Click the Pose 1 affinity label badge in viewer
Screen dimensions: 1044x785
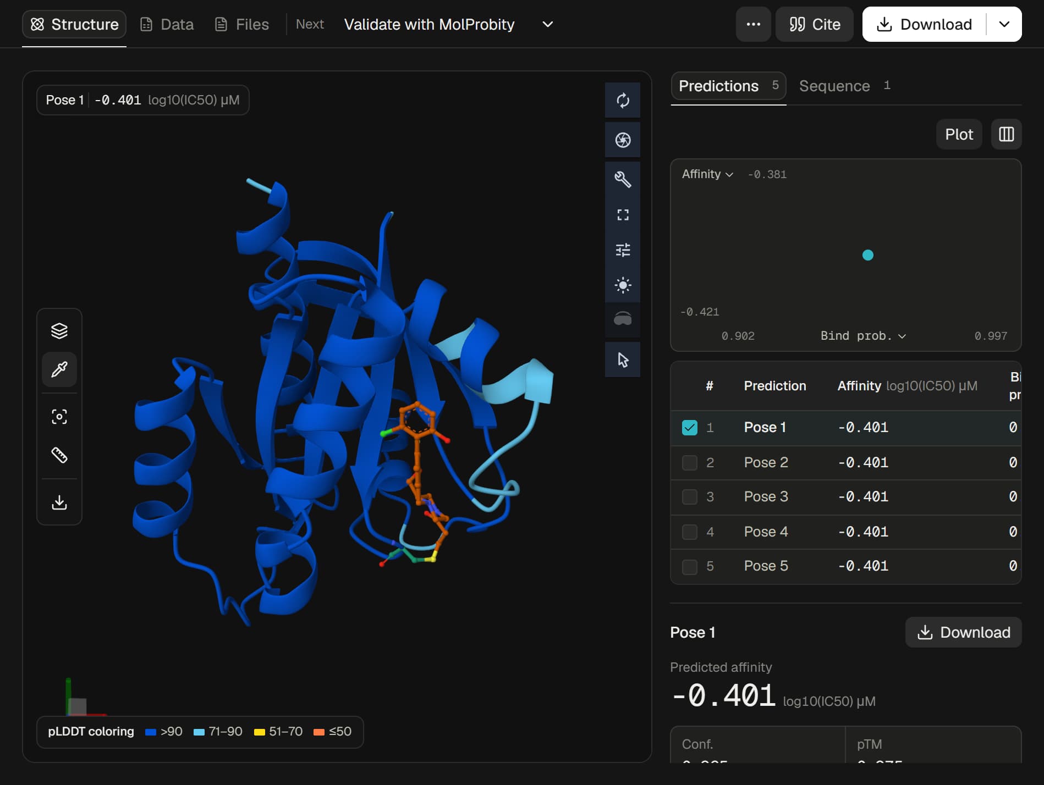click(x=143, y=100)
